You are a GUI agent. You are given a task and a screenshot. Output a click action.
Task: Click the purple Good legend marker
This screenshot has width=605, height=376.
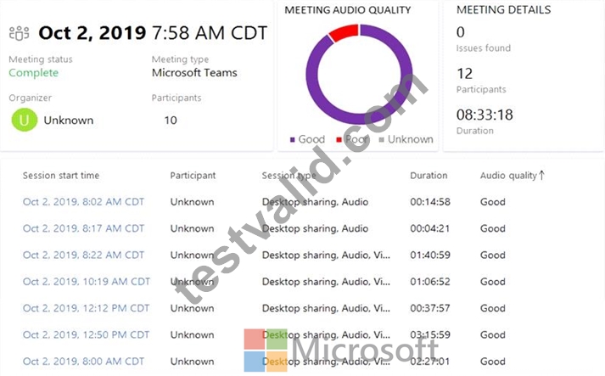[293, 139]
